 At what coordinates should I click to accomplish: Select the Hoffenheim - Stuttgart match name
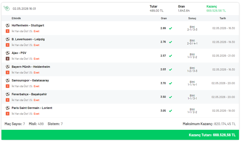(x=28, y=25)
